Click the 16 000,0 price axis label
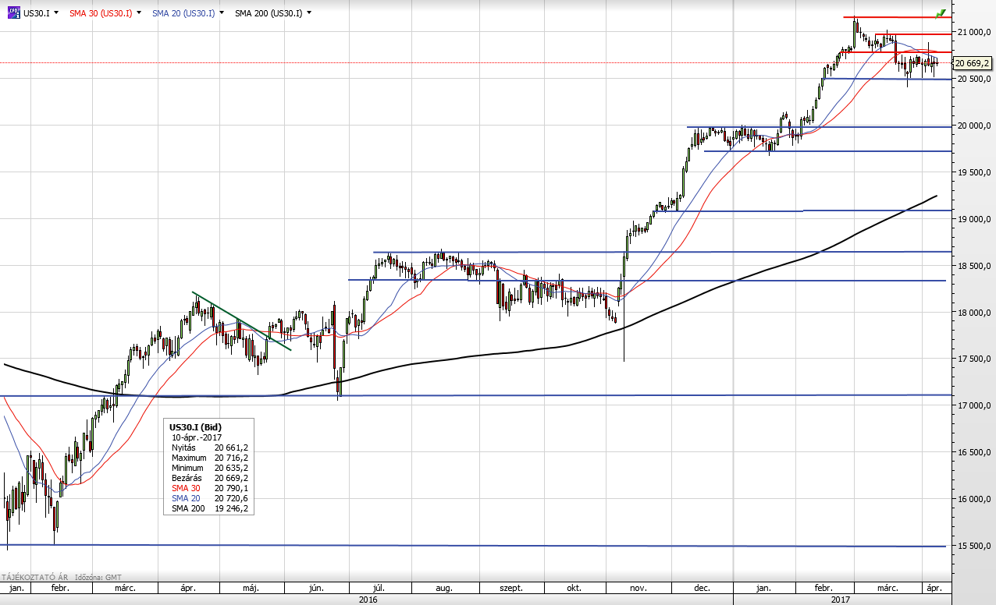 tap(974, 499)
